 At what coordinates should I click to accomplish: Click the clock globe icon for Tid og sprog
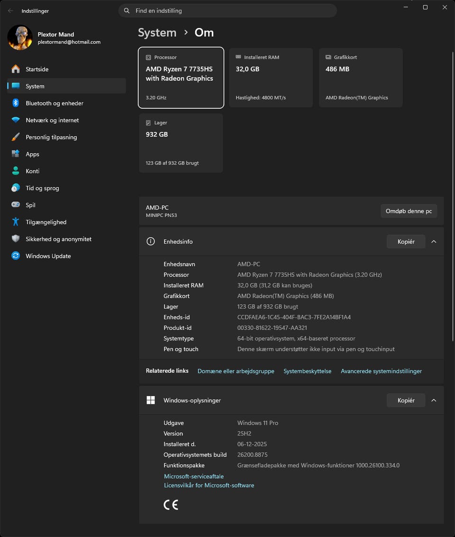pyautogui.click(x=16, y=188)
